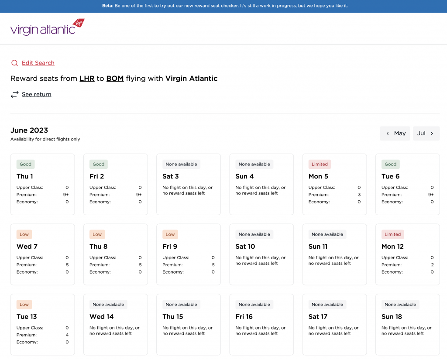Screen dimensions: 447x360
Task: Click the Limited badge on Mon 12
Action: [x=392, y=234]
